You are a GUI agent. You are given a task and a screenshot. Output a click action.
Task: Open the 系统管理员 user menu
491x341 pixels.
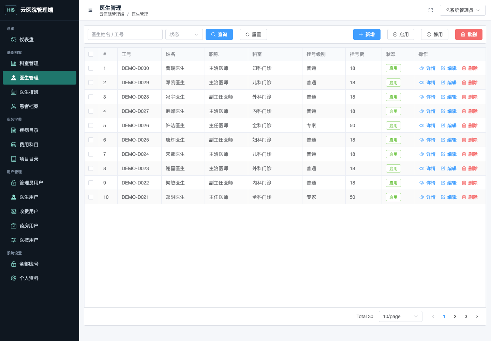[x=463, y=10]
